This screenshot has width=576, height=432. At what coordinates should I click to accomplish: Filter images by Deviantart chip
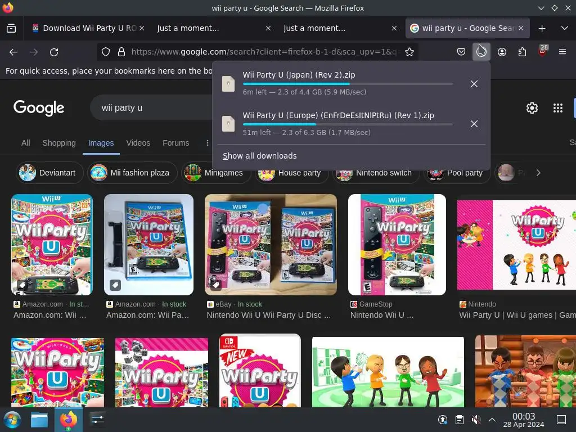click(49, 173)
